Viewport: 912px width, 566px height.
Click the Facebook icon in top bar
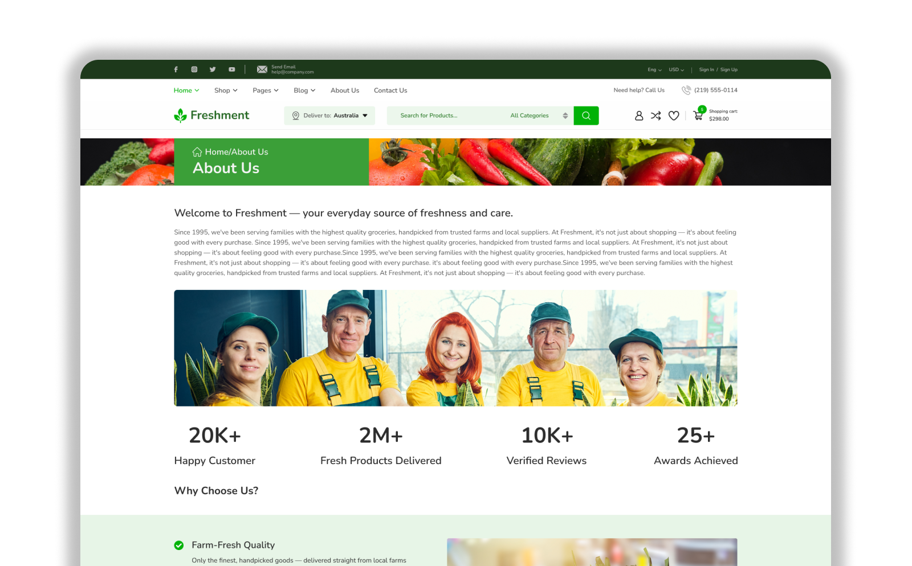click(176, 69)
